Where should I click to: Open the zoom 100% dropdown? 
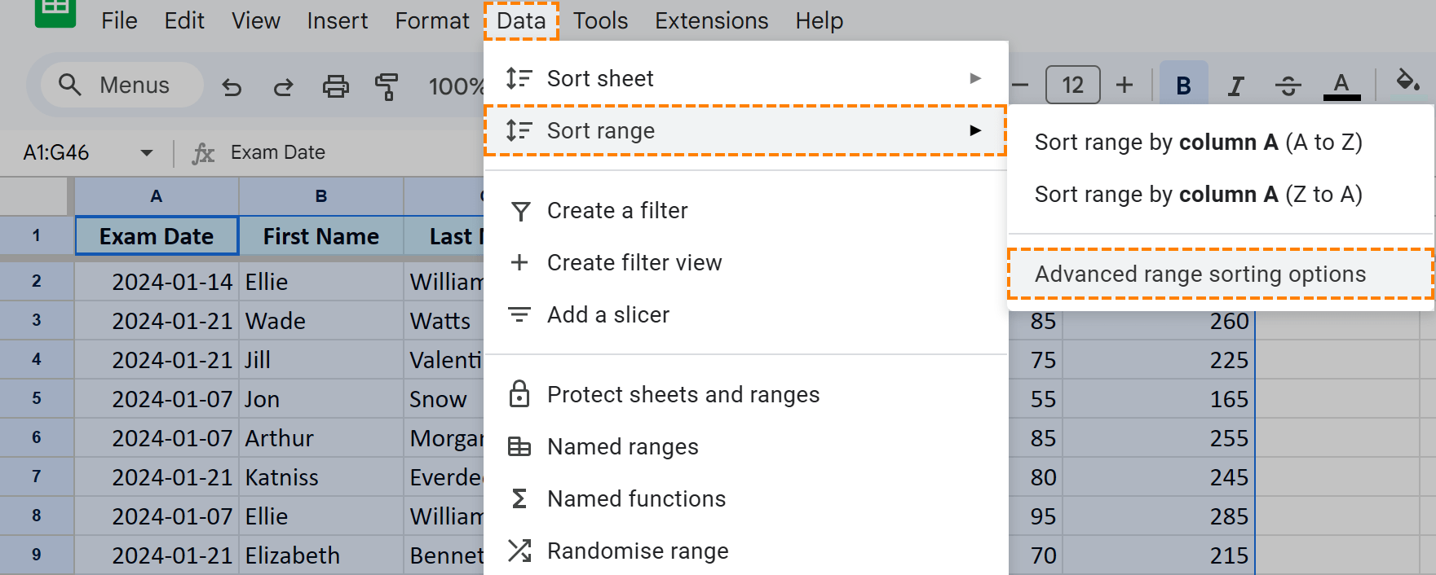(x=455, y=86)
